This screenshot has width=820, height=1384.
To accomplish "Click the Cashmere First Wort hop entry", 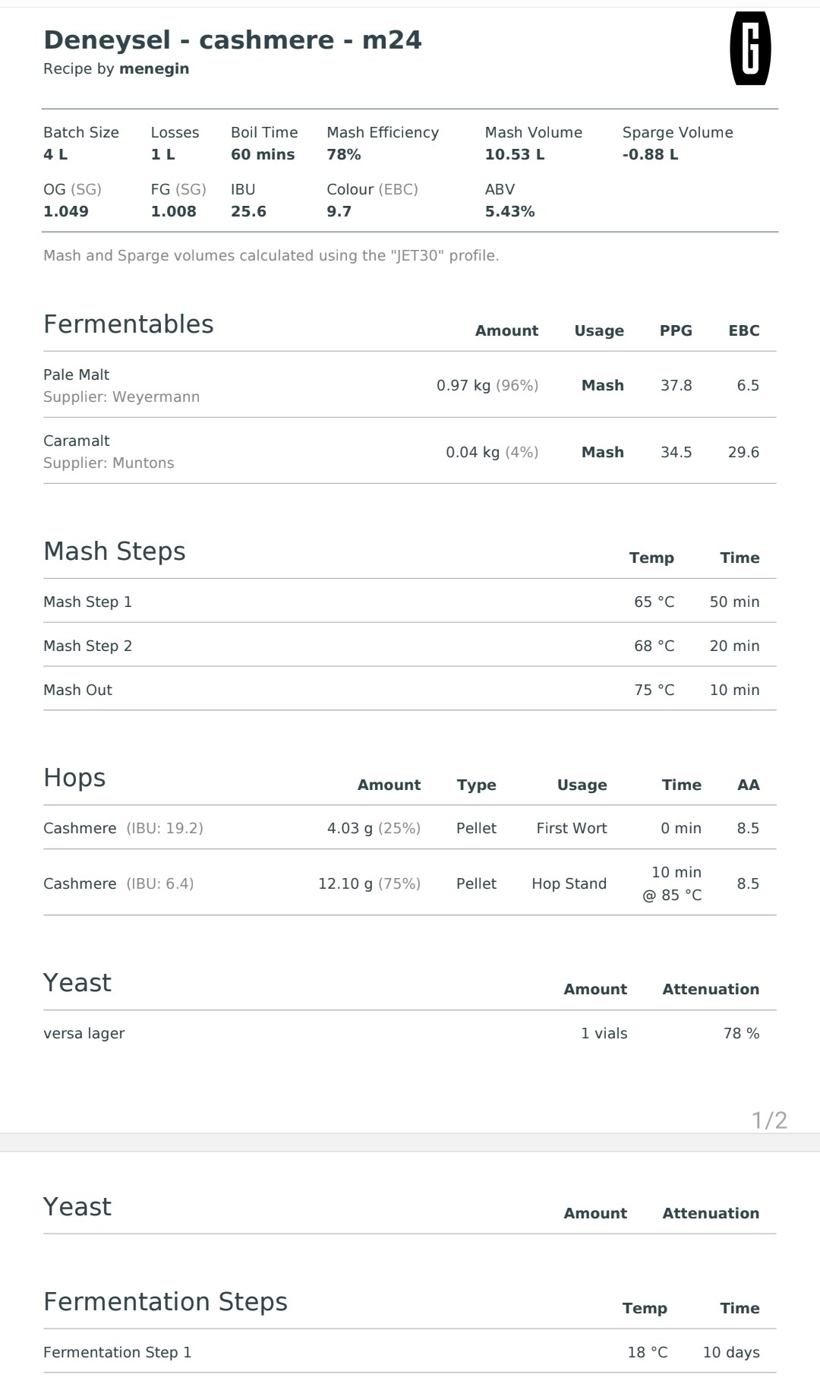I will (x=409, y=828).
